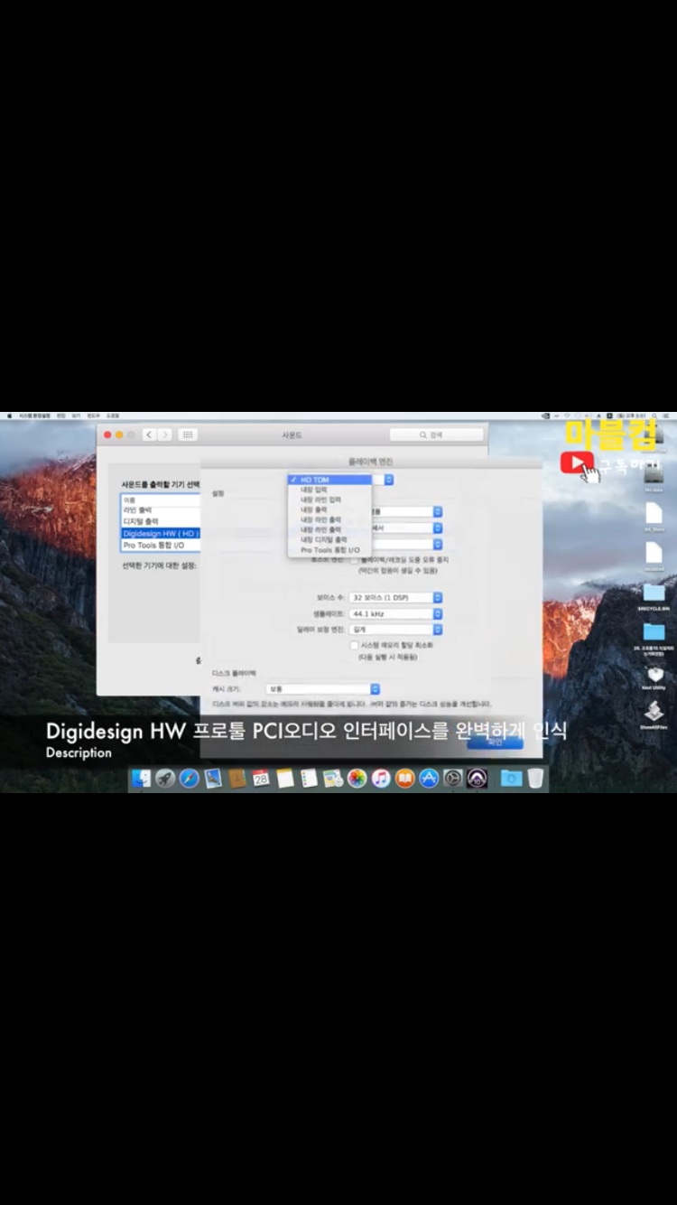Open the 딜레이 보정 엔진 dropdown

[395, 629]
